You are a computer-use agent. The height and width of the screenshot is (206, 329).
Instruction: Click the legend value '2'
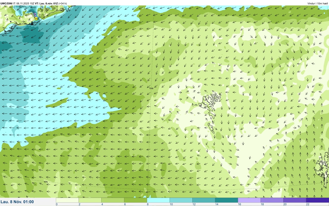(79, 204)
